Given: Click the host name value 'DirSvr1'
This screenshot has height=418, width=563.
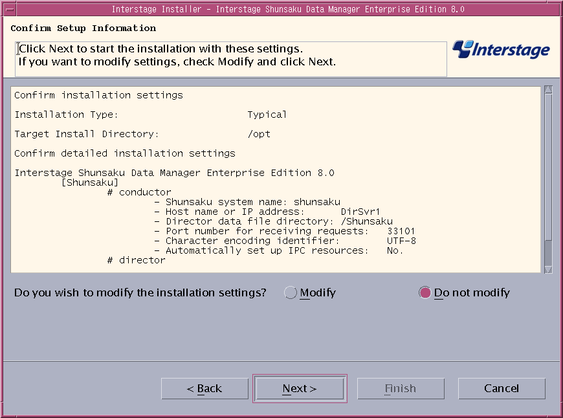Looking at the screenshot, I should coord(360,212).
